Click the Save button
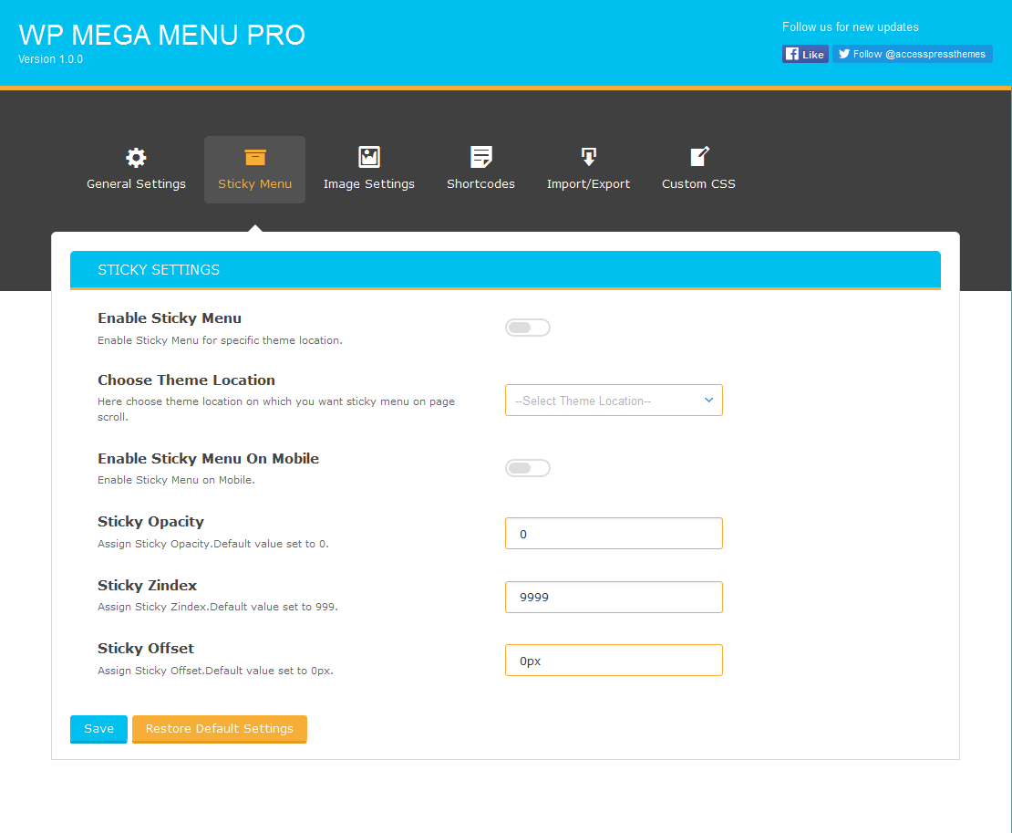Viewport: 1012px width, 833px height. tap(98, 729)
